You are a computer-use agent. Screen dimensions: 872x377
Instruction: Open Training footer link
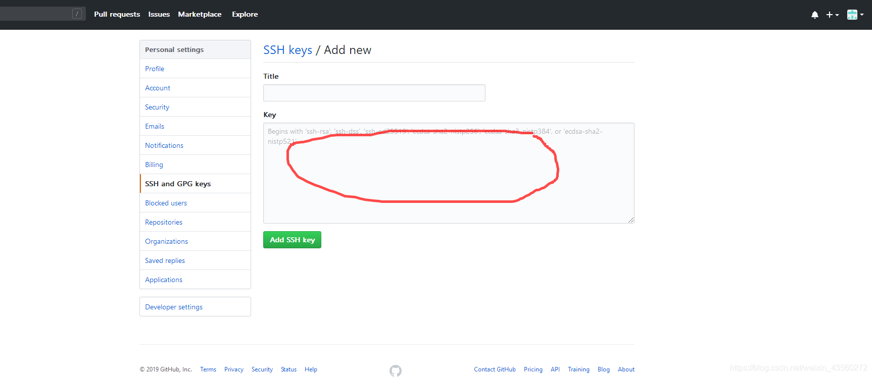[x=578, y=369]
